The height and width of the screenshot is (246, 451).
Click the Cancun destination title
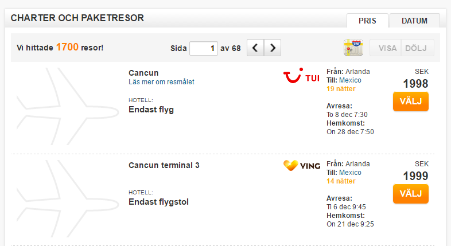click(143, 73)
